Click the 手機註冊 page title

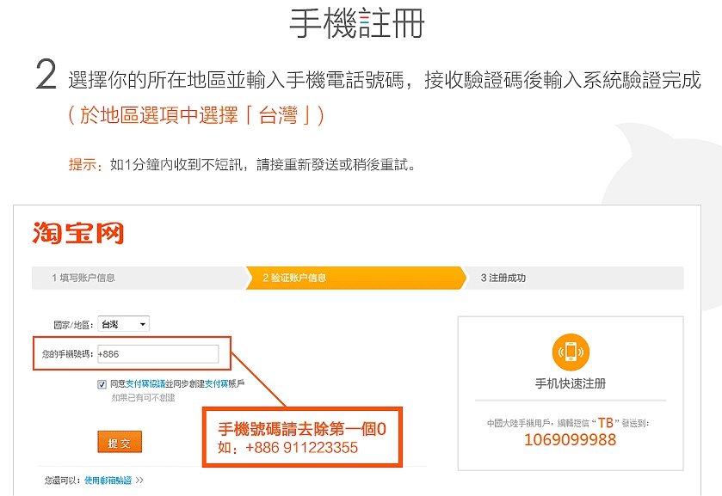357,23
